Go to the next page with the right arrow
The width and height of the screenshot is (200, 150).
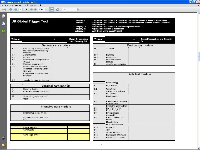(16, 9)
